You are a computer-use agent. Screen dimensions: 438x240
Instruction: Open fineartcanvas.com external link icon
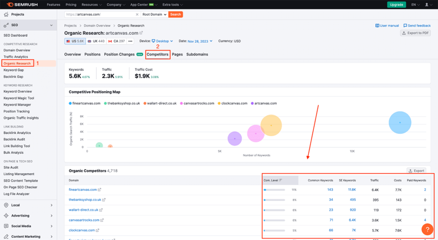pos(99,190)
